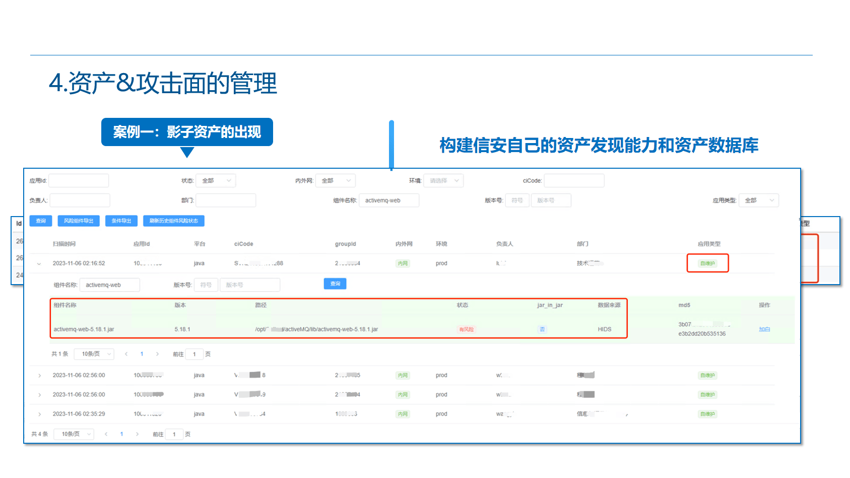The image size is (850, 478).
Task: Click the top blue 查询 button
Action: pyautogui.click(x=41, y=221)
